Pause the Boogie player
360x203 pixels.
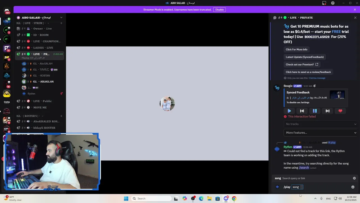tap(315, 111)
